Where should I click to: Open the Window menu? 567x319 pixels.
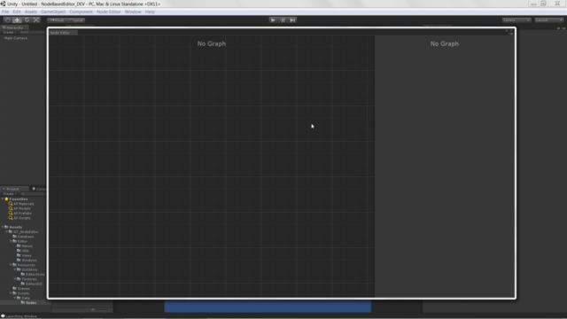(133, 12)
